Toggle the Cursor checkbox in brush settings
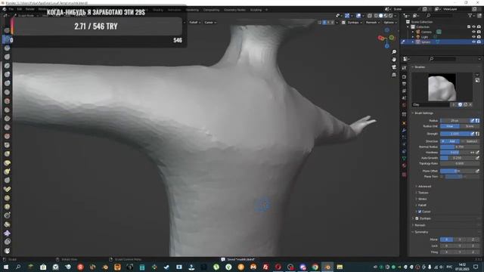The image size is (484, 272). [x=420, y=212]
